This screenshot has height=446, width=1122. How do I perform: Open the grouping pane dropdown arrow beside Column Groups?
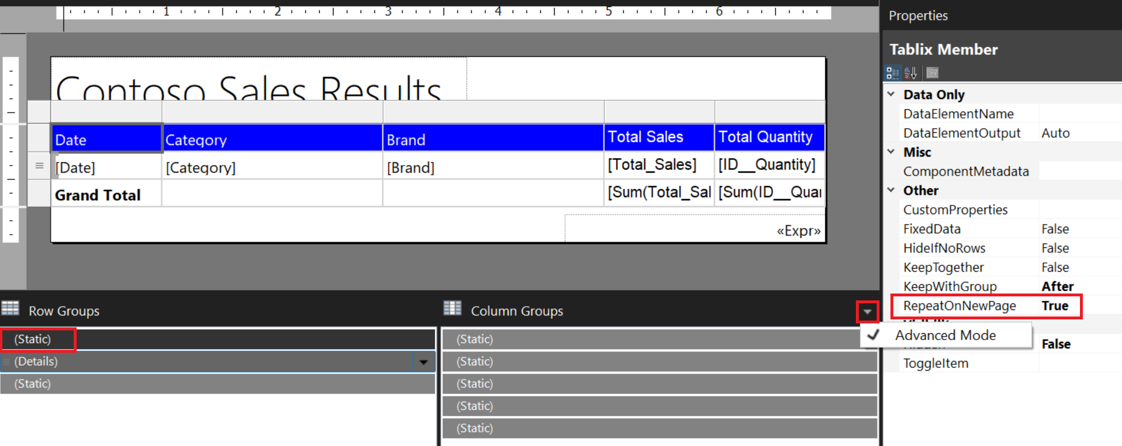pos(867,311)
